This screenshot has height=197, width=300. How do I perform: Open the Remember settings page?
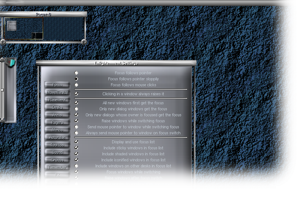pos(57,167)
